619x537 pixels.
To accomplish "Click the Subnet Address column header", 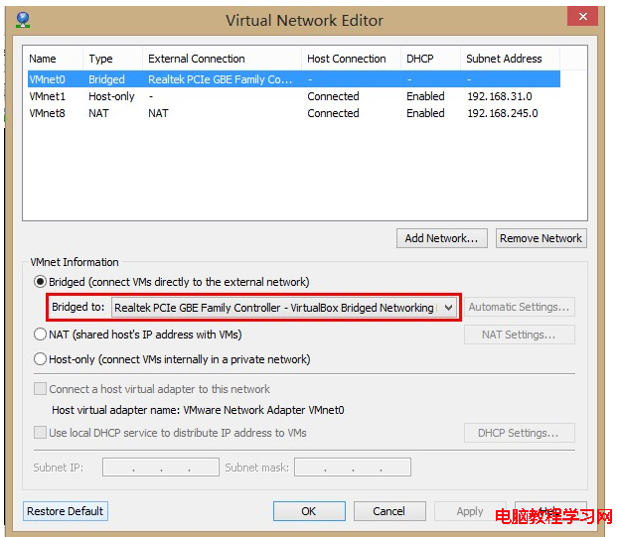I will (510, 59).
